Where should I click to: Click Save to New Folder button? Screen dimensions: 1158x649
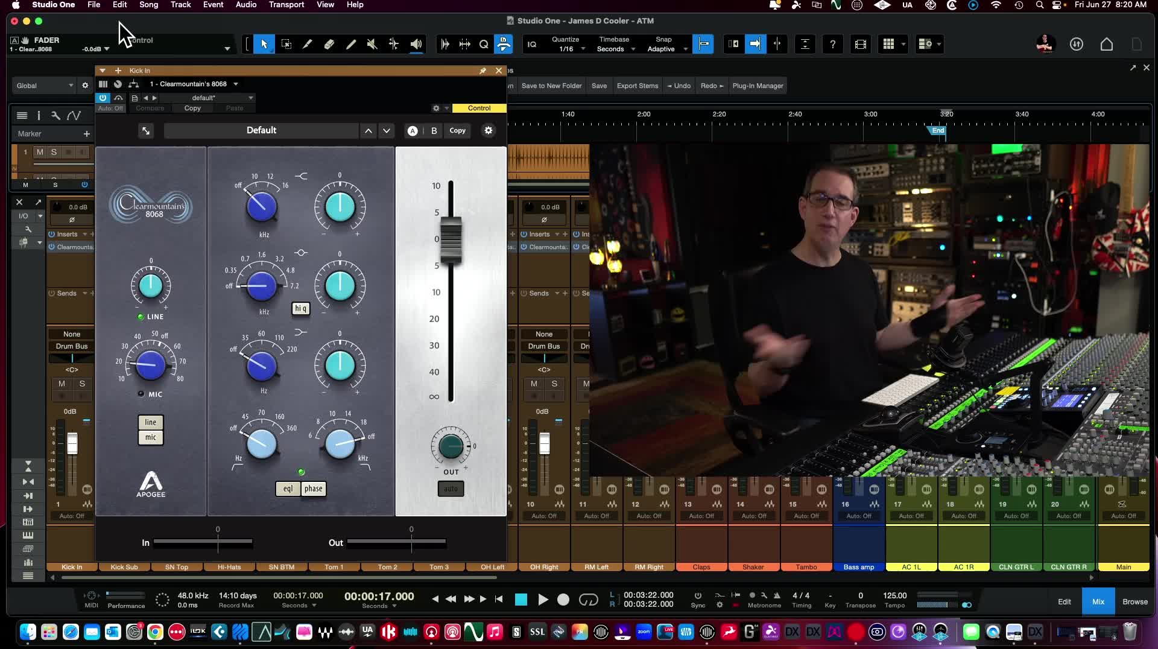point(551,86)
